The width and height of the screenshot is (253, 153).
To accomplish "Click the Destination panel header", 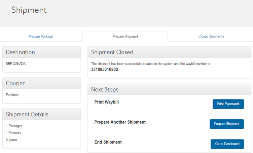I will (21, 52).
